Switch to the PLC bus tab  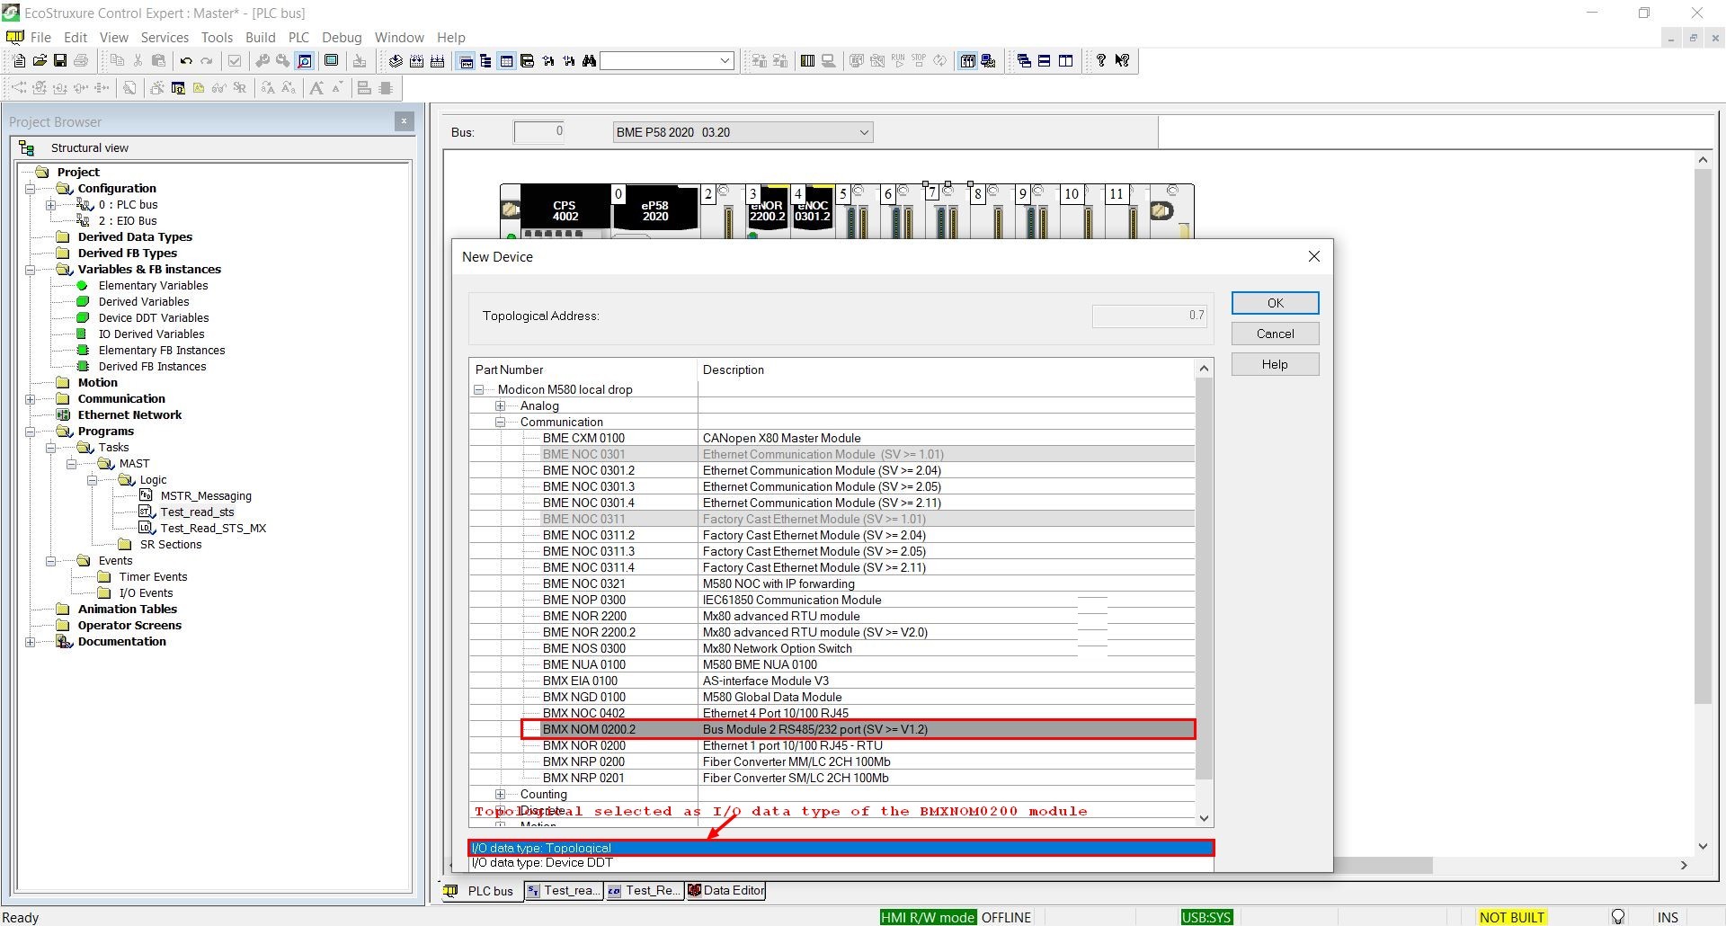click(x=481, y=891)
